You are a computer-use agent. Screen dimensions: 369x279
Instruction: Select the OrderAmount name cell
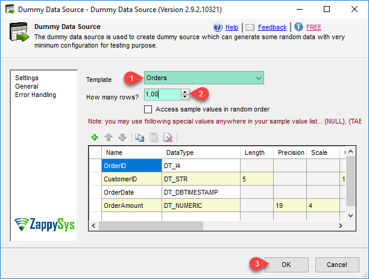tap(132, 205)
